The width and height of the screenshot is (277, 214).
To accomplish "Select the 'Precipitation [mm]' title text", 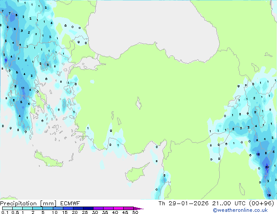I will click(x=28, y=204).
